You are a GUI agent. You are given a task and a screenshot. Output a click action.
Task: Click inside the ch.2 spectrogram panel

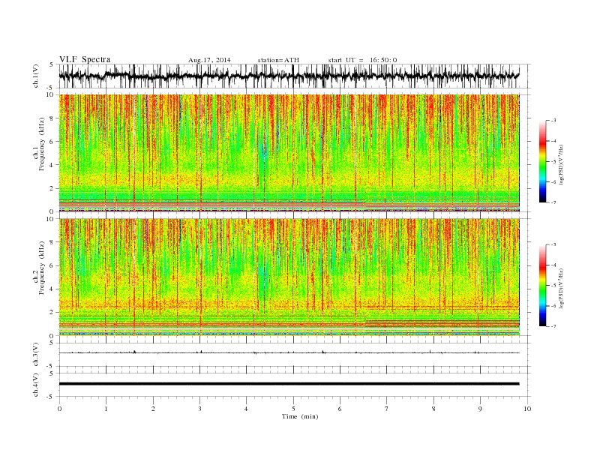[289, 277]
